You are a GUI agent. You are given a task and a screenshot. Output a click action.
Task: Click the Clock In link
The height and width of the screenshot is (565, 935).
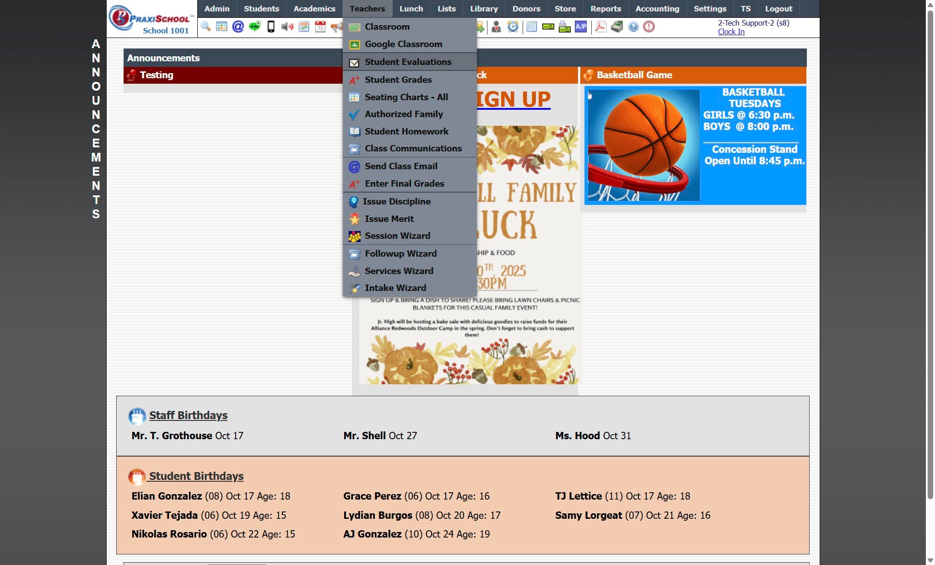(x=731, y=32)
